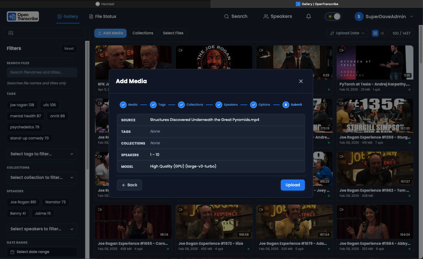423x259 pixels.
Task: Switch to the Gallery tab
Action: click(x=68, y=16)
